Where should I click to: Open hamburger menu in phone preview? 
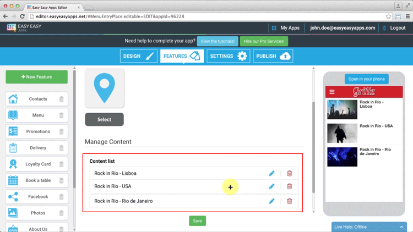pos(332,92)
